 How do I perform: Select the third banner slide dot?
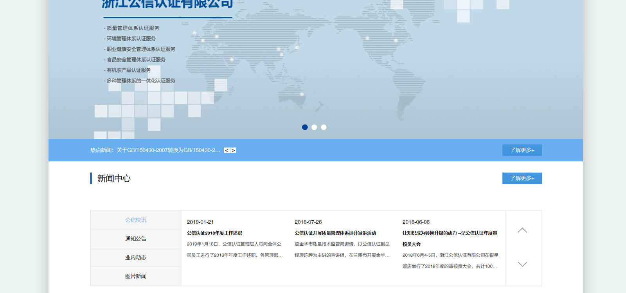pos(324,127)
